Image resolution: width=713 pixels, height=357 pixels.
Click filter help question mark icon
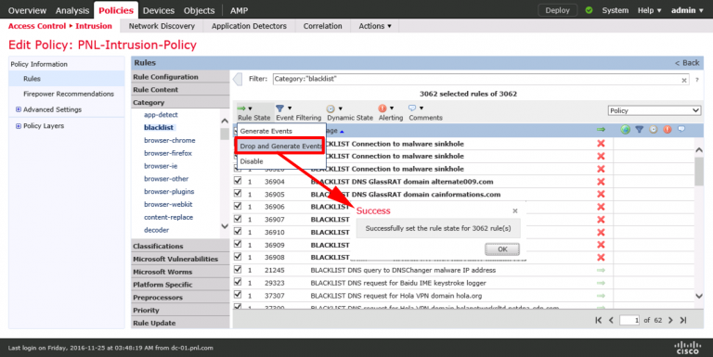pyautogui.click(x=696, y=80)
